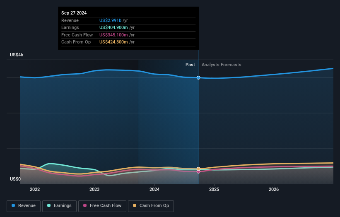Screen dimensions: 340x217
Task: Click the US$345.100m free cash flow value
Action: pos(113,35)
